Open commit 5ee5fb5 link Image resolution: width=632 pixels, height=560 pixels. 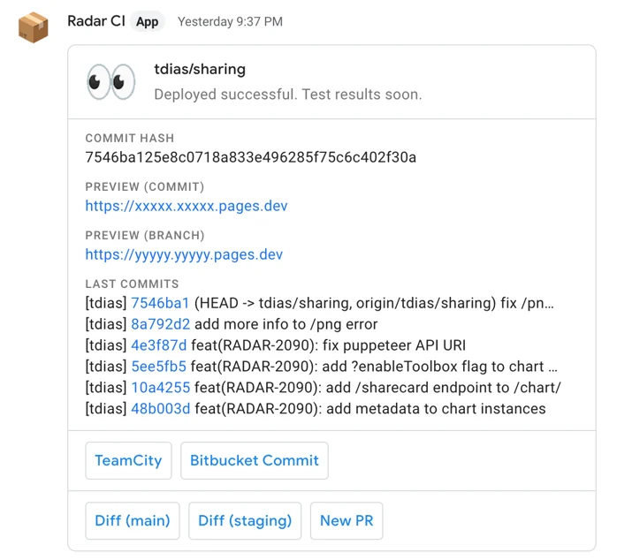click(159, 367)
